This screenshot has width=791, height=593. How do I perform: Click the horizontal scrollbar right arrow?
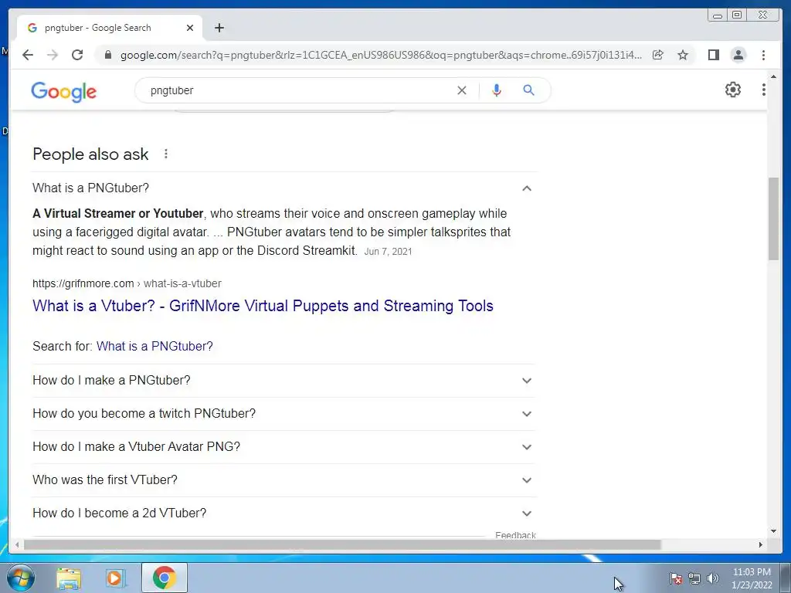click(x=761, y=544)
